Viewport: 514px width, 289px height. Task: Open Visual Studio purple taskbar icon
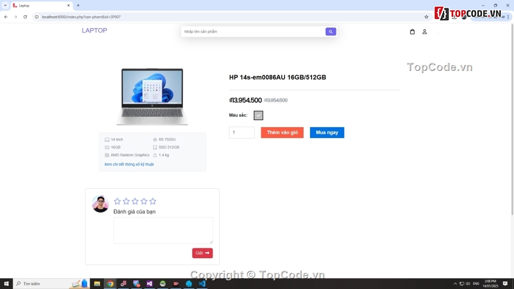pos(149,284)
